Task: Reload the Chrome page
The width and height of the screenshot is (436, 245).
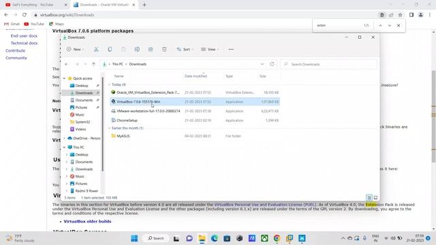Action: click(x=25, y=15)
